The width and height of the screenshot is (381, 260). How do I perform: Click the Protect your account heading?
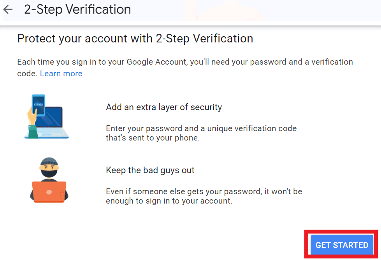[135, 39]
